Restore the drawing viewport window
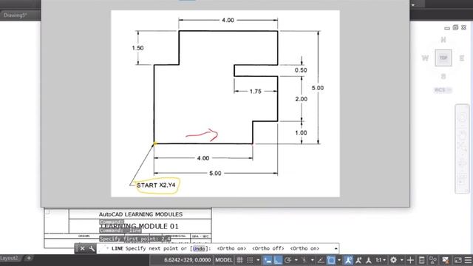Image resolution: width=473 pixels, height=266 pixels. pos(455,27)
